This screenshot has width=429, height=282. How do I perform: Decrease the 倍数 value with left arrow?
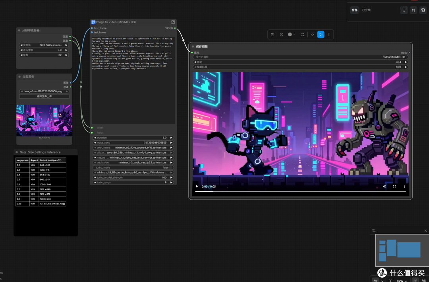pyautogui.click(x=21, y=55)
